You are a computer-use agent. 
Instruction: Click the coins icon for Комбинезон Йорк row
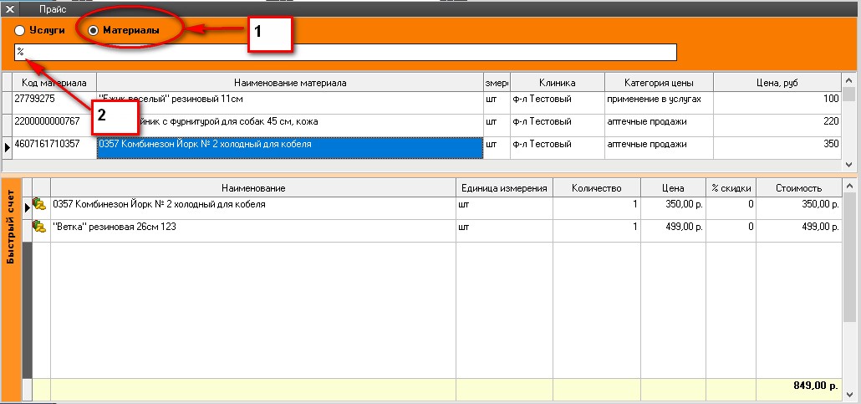(x=38, y=205)
